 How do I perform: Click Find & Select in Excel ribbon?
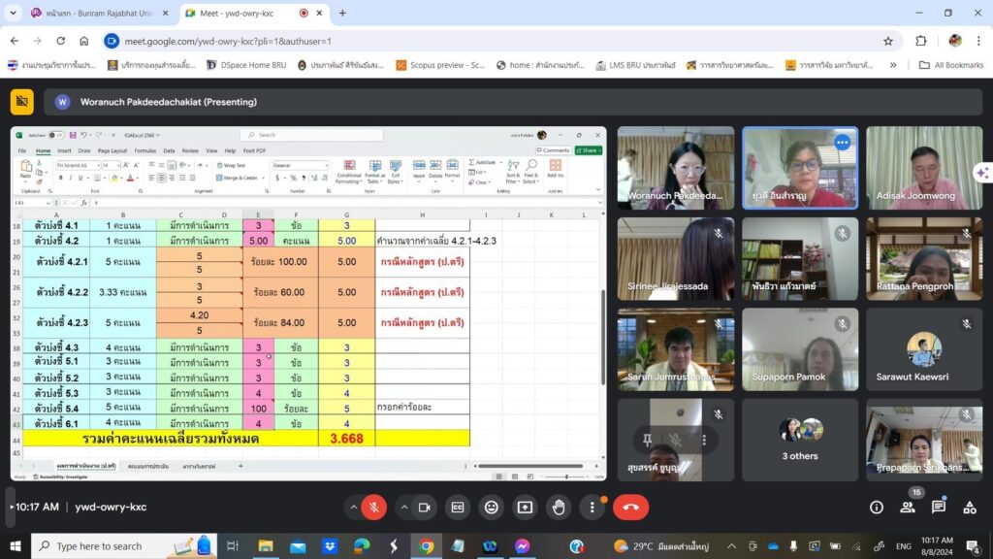[x=530, y=172]
